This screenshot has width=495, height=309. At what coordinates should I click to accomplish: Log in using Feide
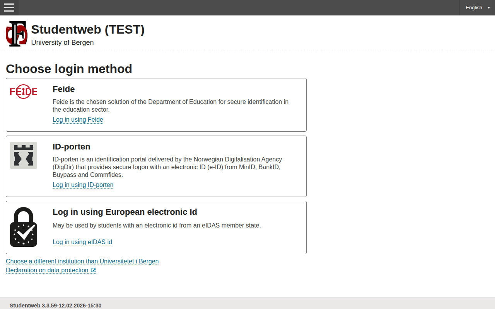[x=77, y=120]
